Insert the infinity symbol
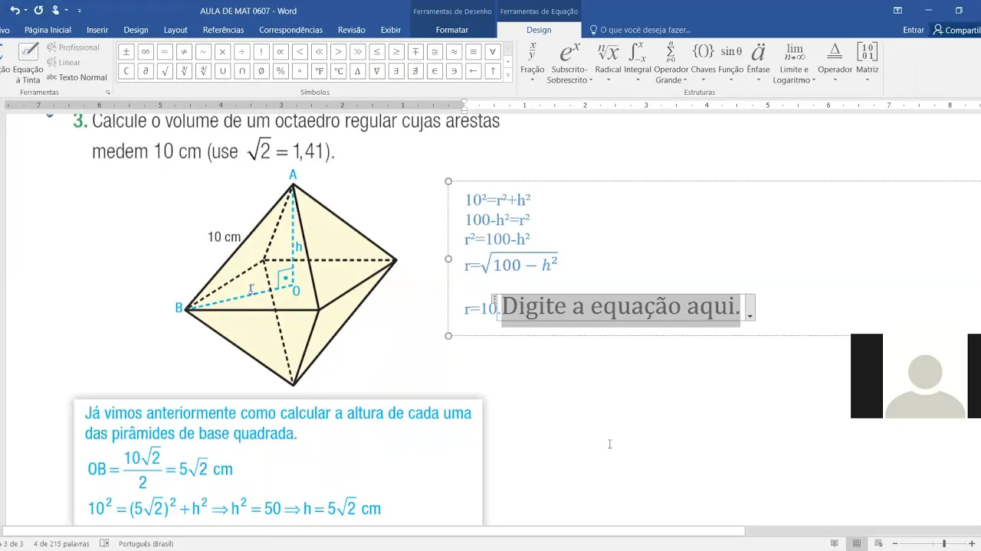The height and width of the screenshot is (551, 981). (146, 52)
